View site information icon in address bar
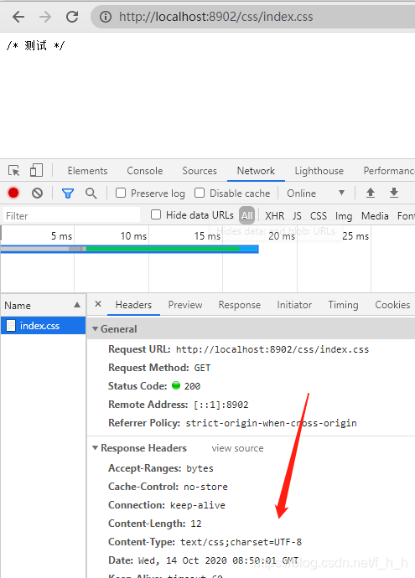The width and height of the screenshot is (415, 578). point(106,17)
